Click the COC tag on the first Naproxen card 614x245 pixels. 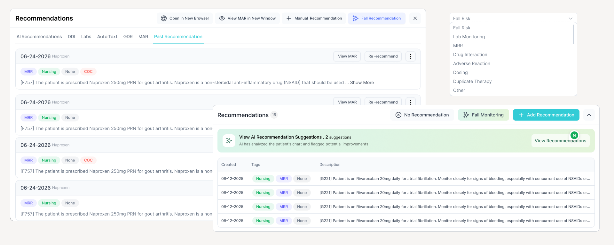[x=88, y=72]
